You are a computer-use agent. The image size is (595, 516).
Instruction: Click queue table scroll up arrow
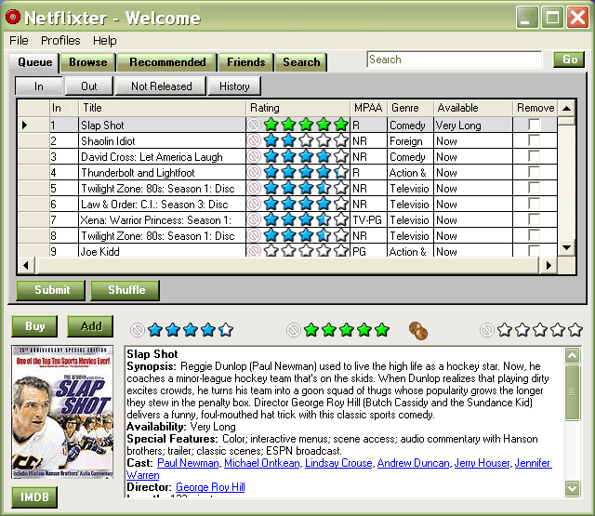click(x=566, y=109)
